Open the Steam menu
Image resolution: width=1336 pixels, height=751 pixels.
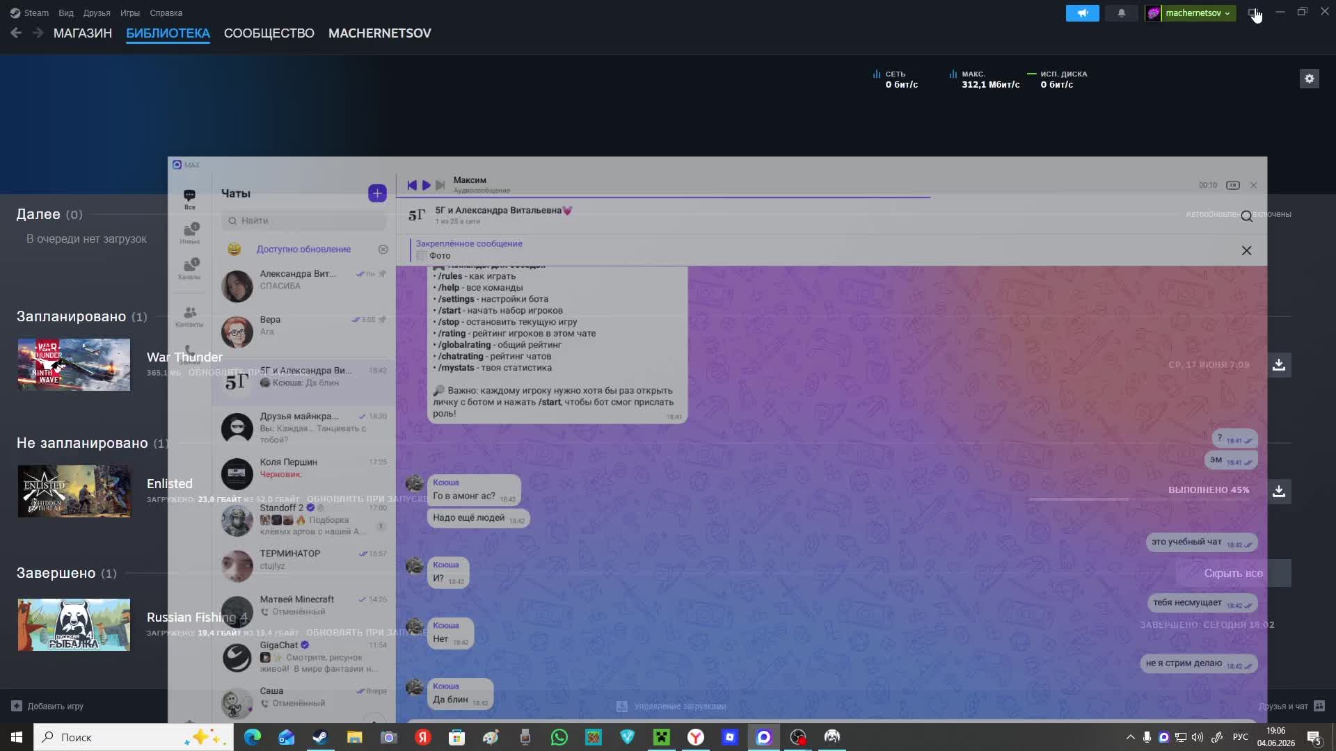pos(29,13)
